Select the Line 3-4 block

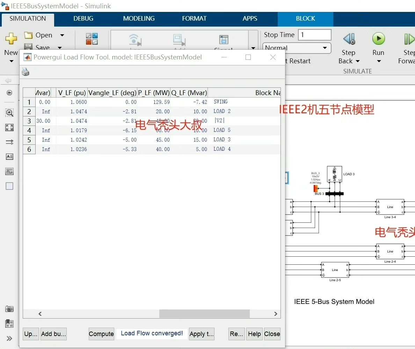pyautogui.click(x=390, y=207)
